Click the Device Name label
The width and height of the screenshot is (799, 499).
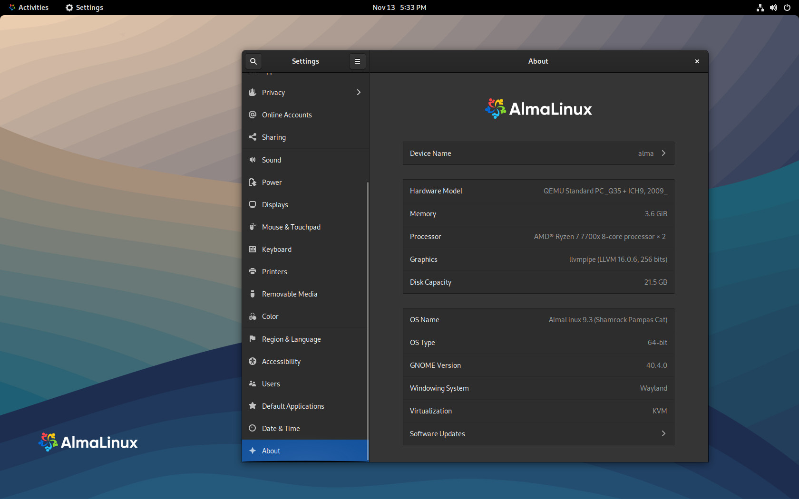(430, 154)
